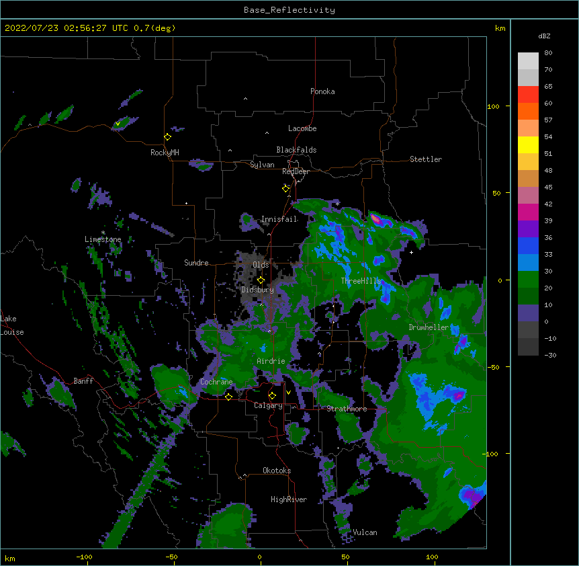This screenshot has height=566, width=579.
Task: Select the yellow diamond marker below Cochrane
Action: coord(228,397)
